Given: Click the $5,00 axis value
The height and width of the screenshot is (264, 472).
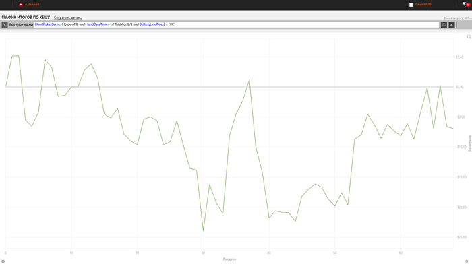Looking at the screenshot, I should point(459,57).
